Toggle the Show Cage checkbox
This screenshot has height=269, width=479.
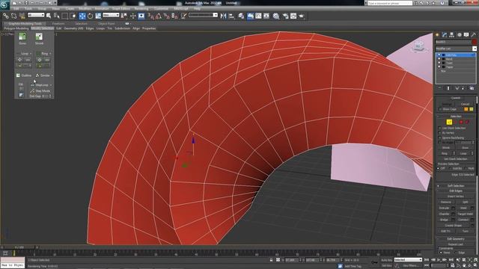pyautogui.click(x=440, y=109)
